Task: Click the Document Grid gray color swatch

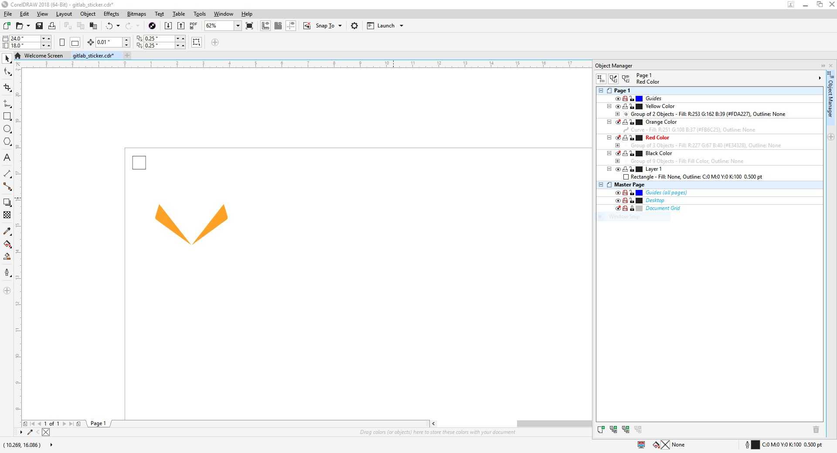Action: pyautogui.click(x=639, y=208)
